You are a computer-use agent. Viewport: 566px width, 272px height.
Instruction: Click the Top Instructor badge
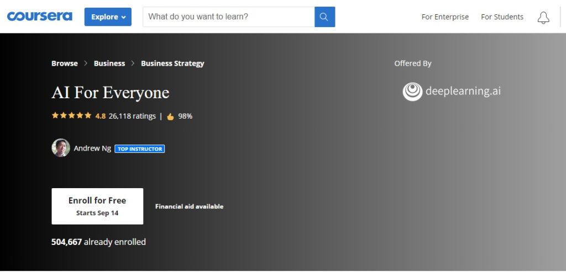pyautogui.click(x=139, y=149)
